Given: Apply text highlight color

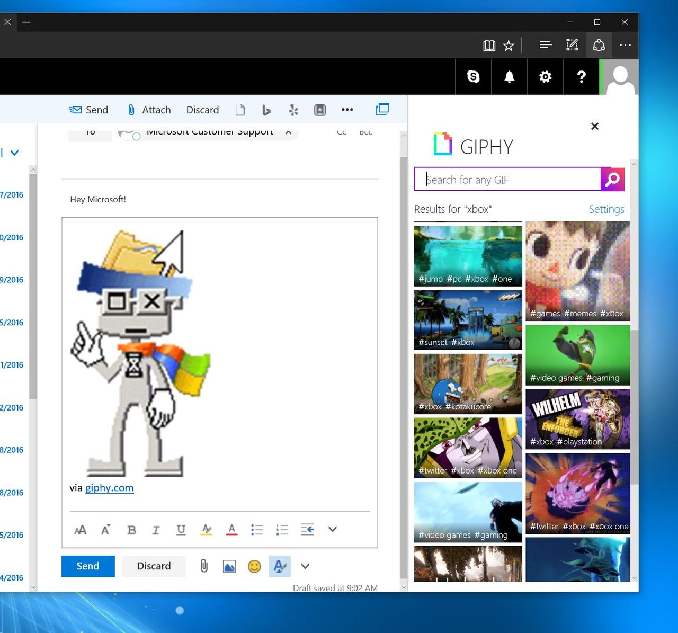Looking at the screenshot, I should tap(207, 530).
